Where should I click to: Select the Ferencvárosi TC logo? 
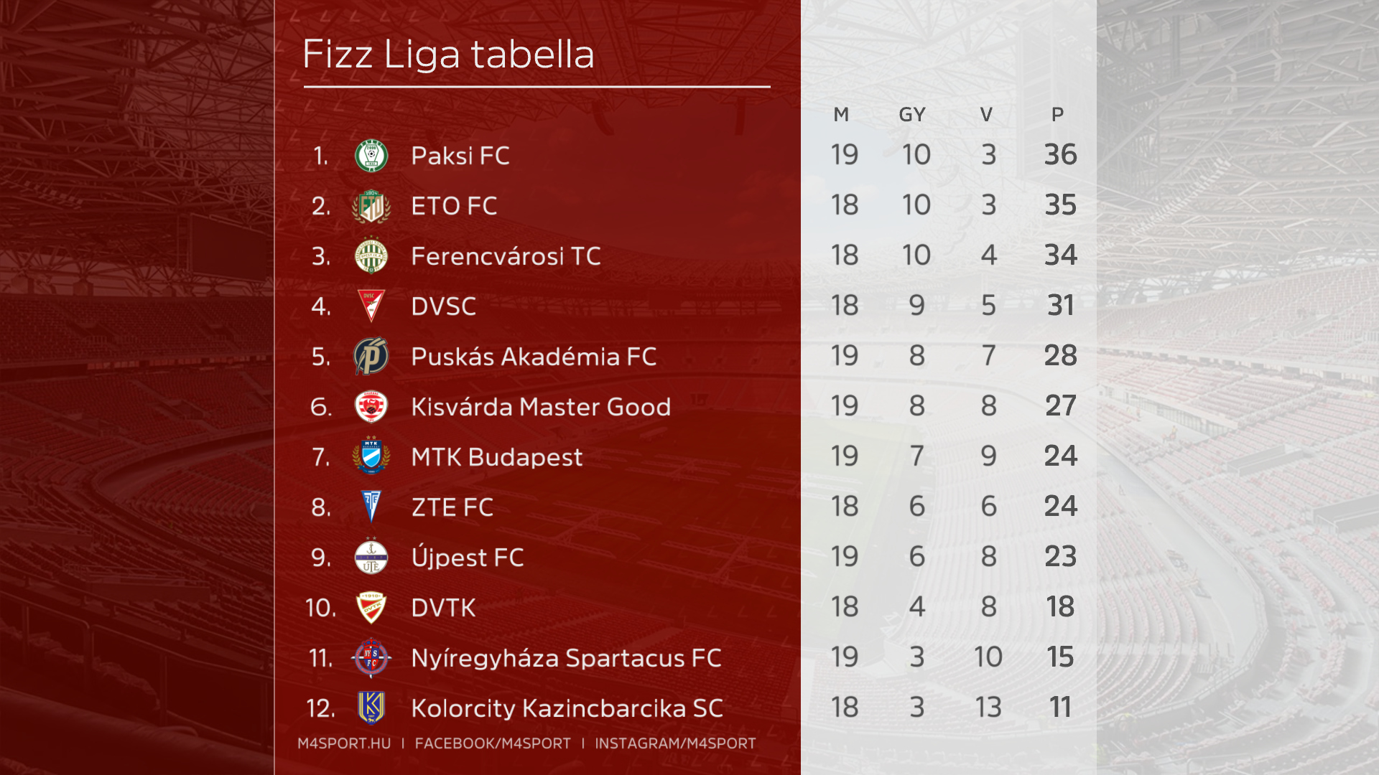371,256
